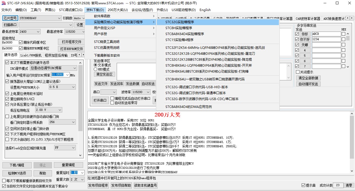The height and width of the screenshot is (191, 355).
Task: Expand 软件库函数 submenu
Action: tap(121, 16)
